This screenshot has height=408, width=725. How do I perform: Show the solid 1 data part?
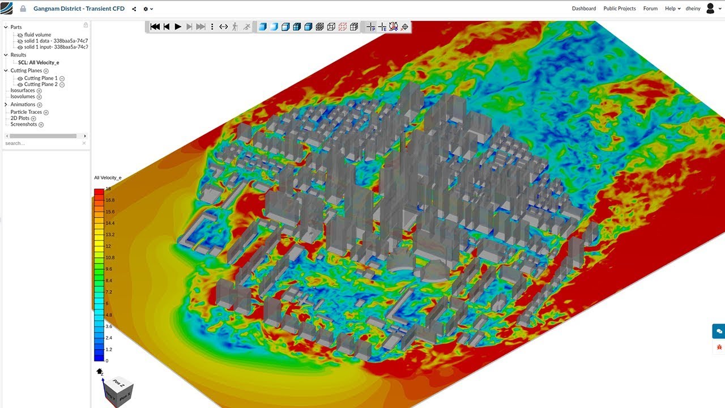(20, 41)
